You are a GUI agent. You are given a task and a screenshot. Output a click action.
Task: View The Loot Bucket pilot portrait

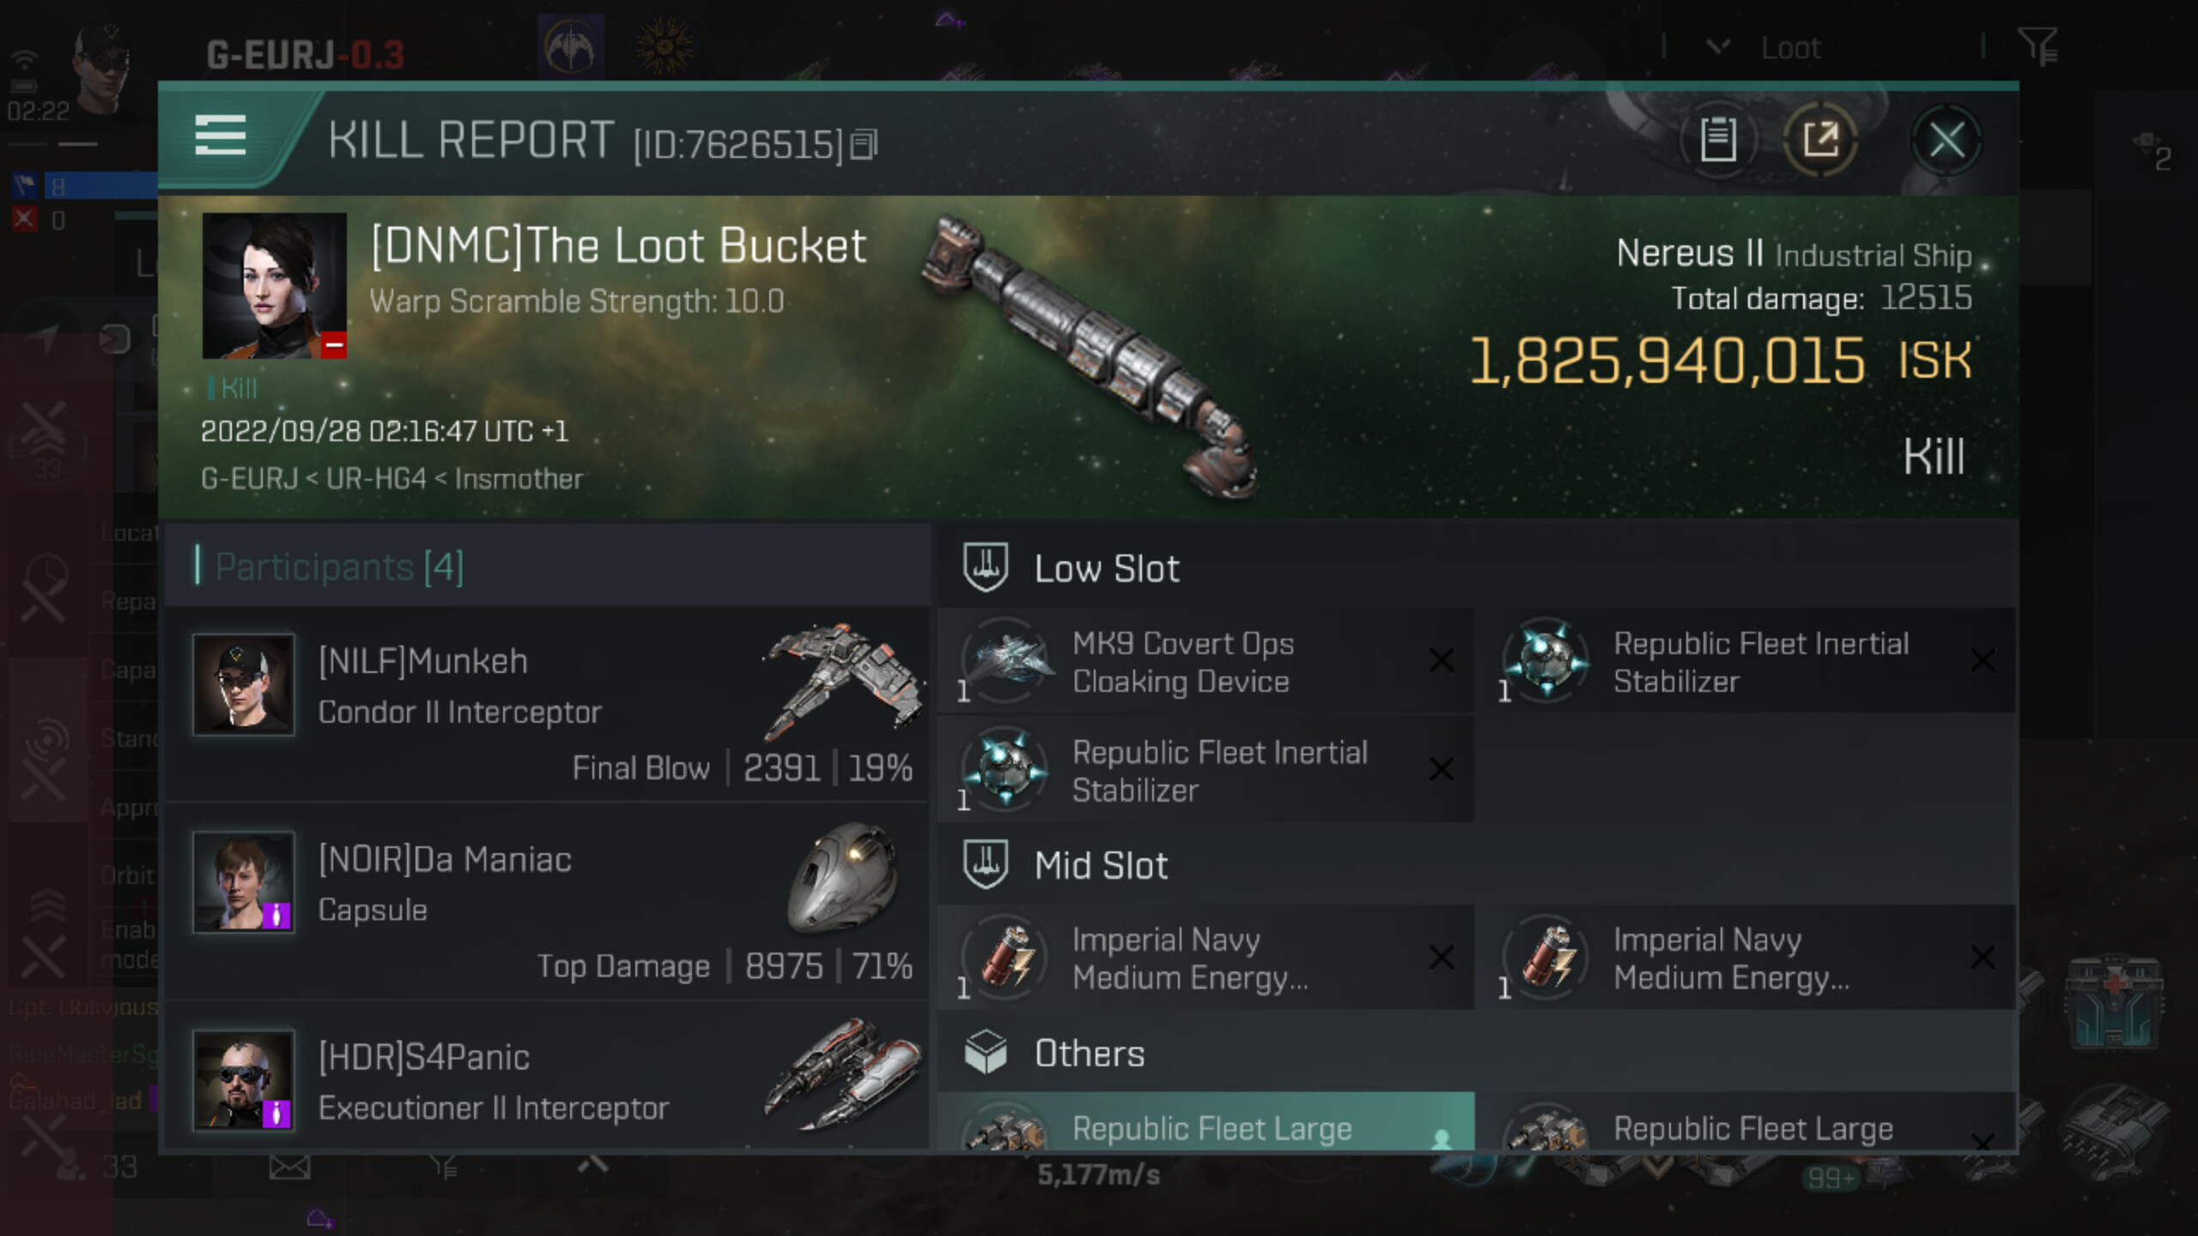pyautogui.click(x=274, y=285)
